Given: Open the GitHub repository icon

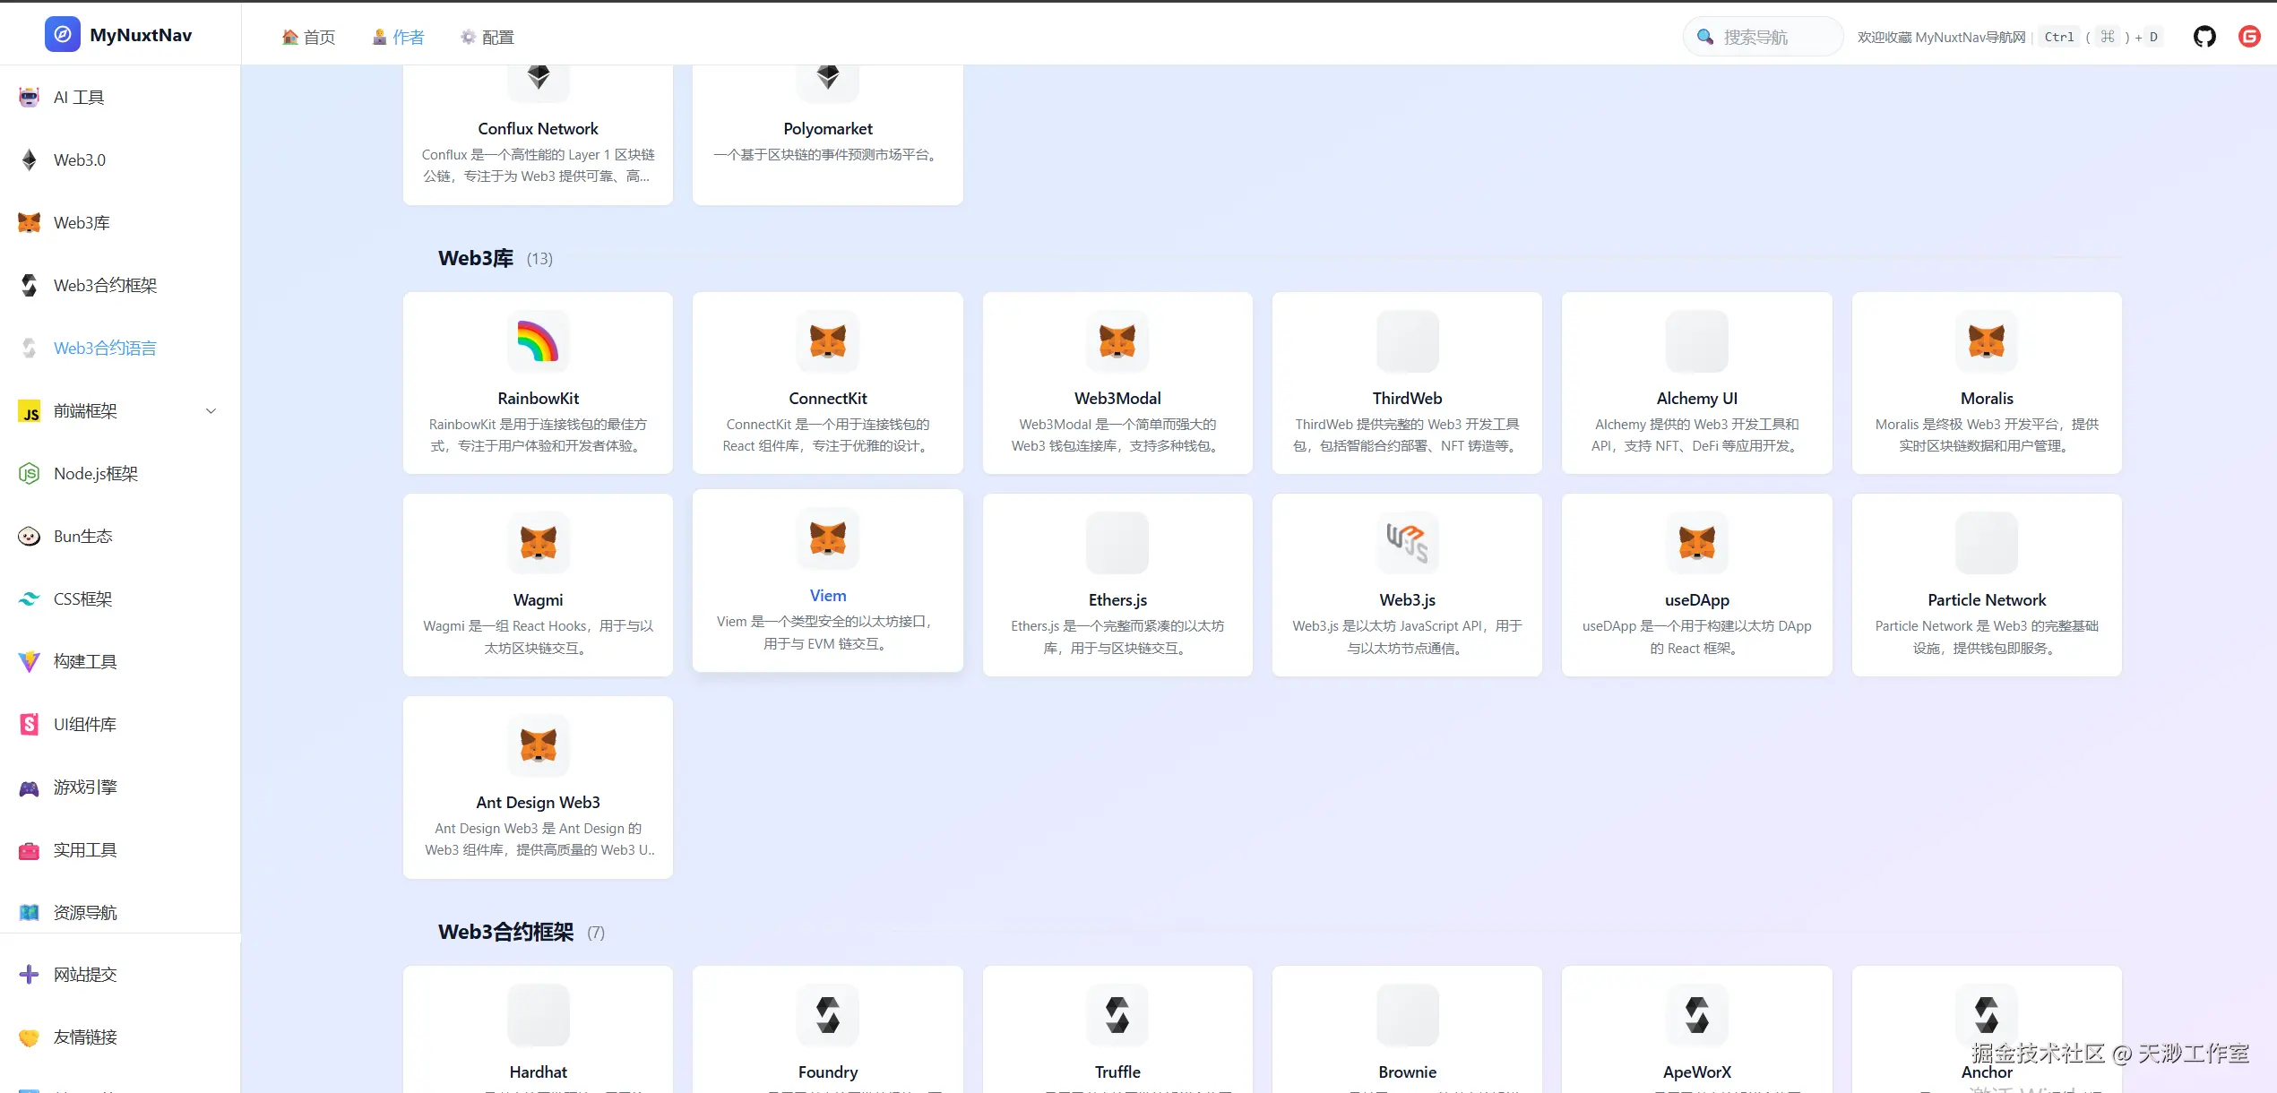Looking at the screenshot, I should click(x=2204, y=37).
